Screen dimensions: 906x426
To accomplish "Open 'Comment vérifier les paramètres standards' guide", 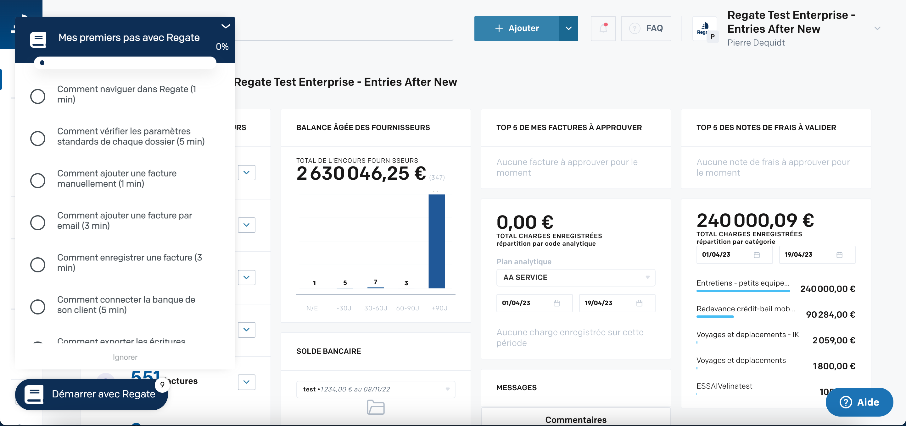I will 131,136.
